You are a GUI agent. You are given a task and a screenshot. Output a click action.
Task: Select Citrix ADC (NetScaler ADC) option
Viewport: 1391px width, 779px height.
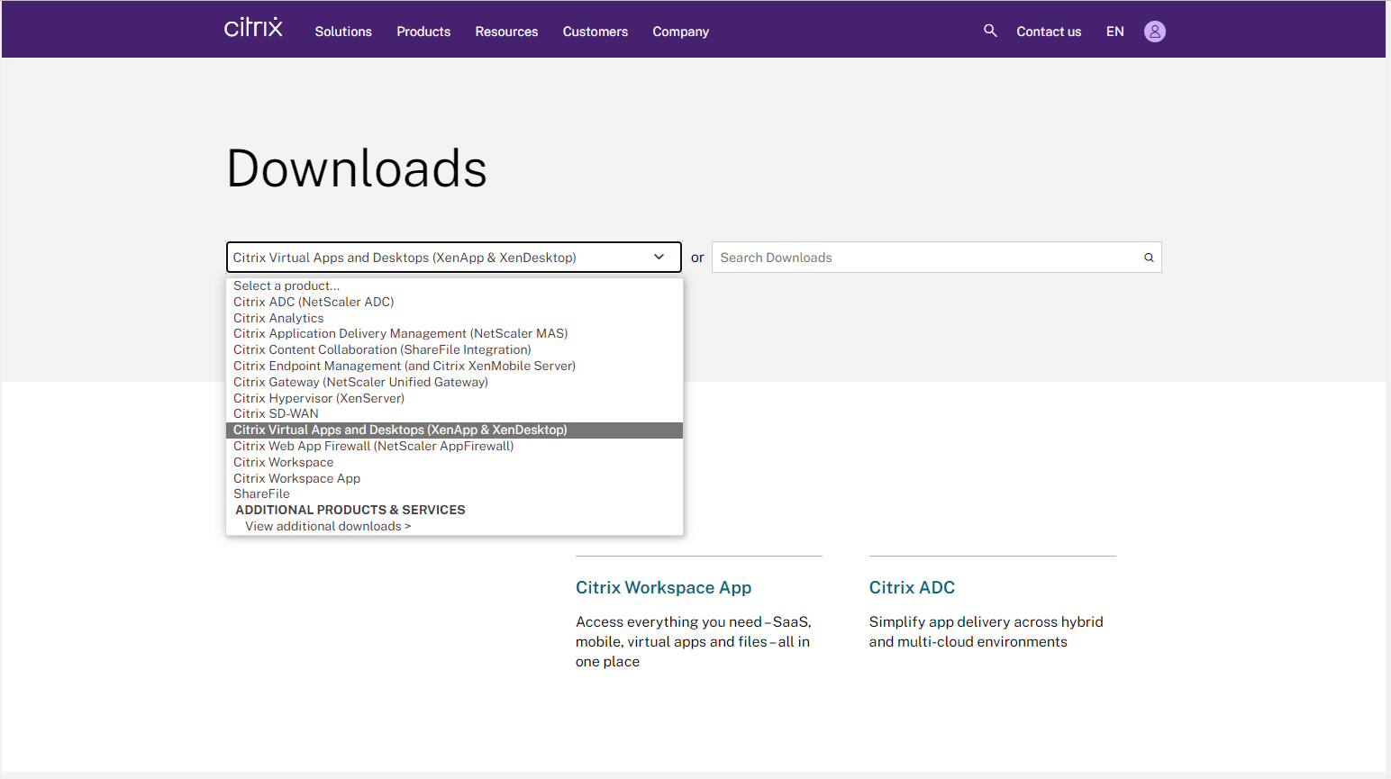(314, 302)
